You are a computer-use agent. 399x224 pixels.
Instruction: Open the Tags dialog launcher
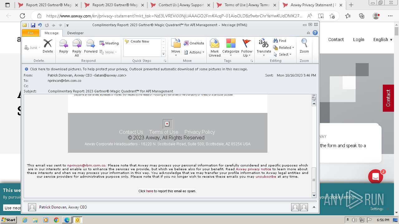252,61
